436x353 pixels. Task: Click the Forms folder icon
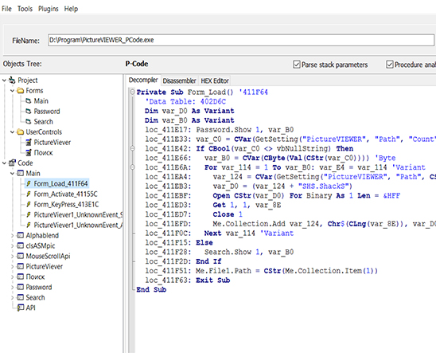21,91
